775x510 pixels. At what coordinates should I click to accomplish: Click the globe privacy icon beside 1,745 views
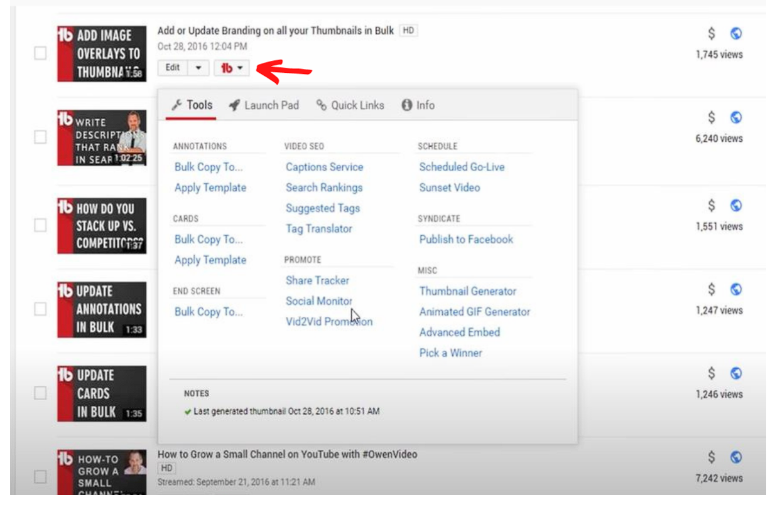(735, 32)
